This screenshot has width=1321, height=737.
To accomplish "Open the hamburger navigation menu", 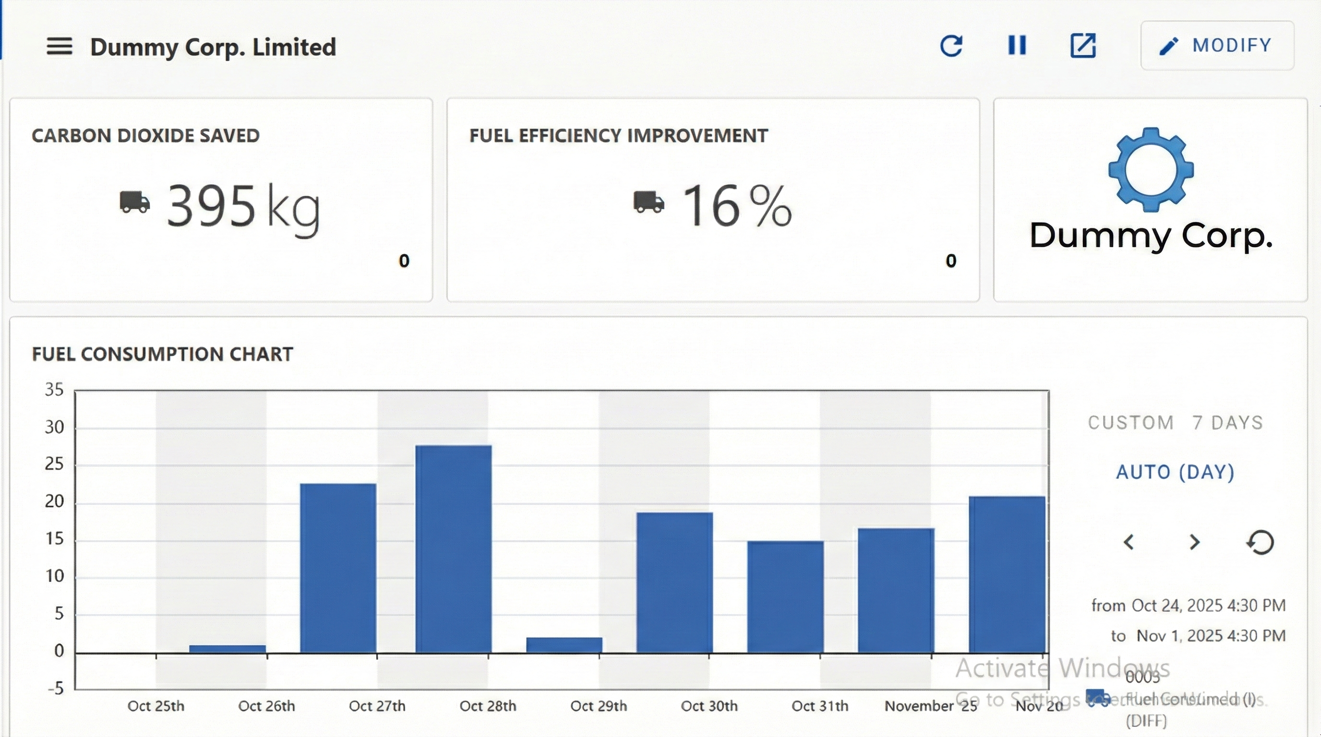I will 60,46.
